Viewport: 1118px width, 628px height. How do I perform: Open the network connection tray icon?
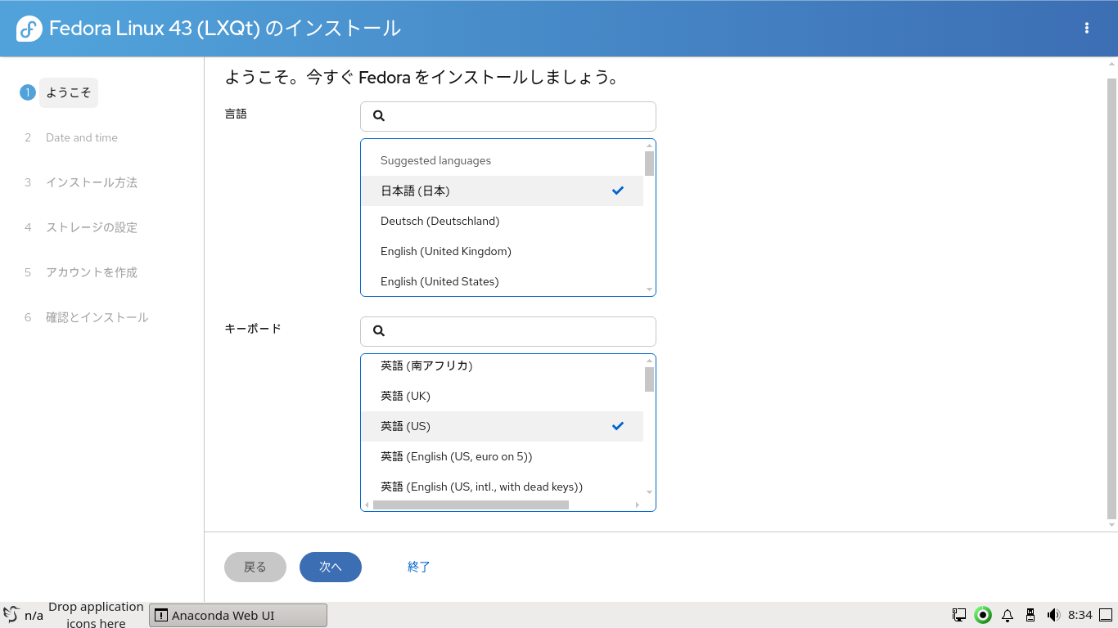959,615
